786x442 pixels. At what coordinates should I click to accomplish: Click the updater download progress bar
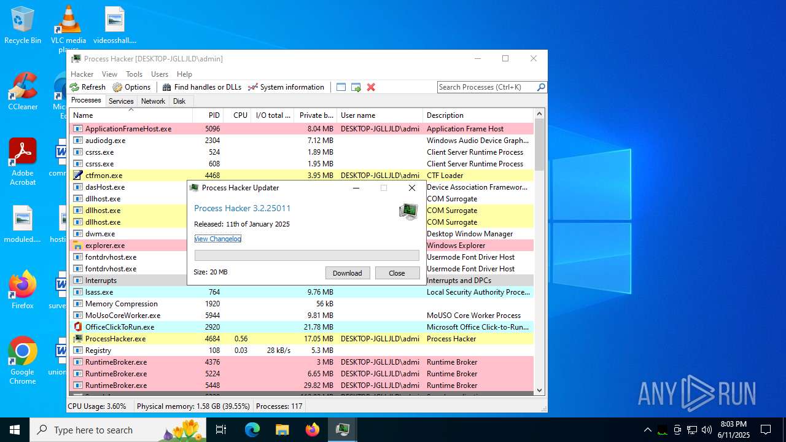307,255
